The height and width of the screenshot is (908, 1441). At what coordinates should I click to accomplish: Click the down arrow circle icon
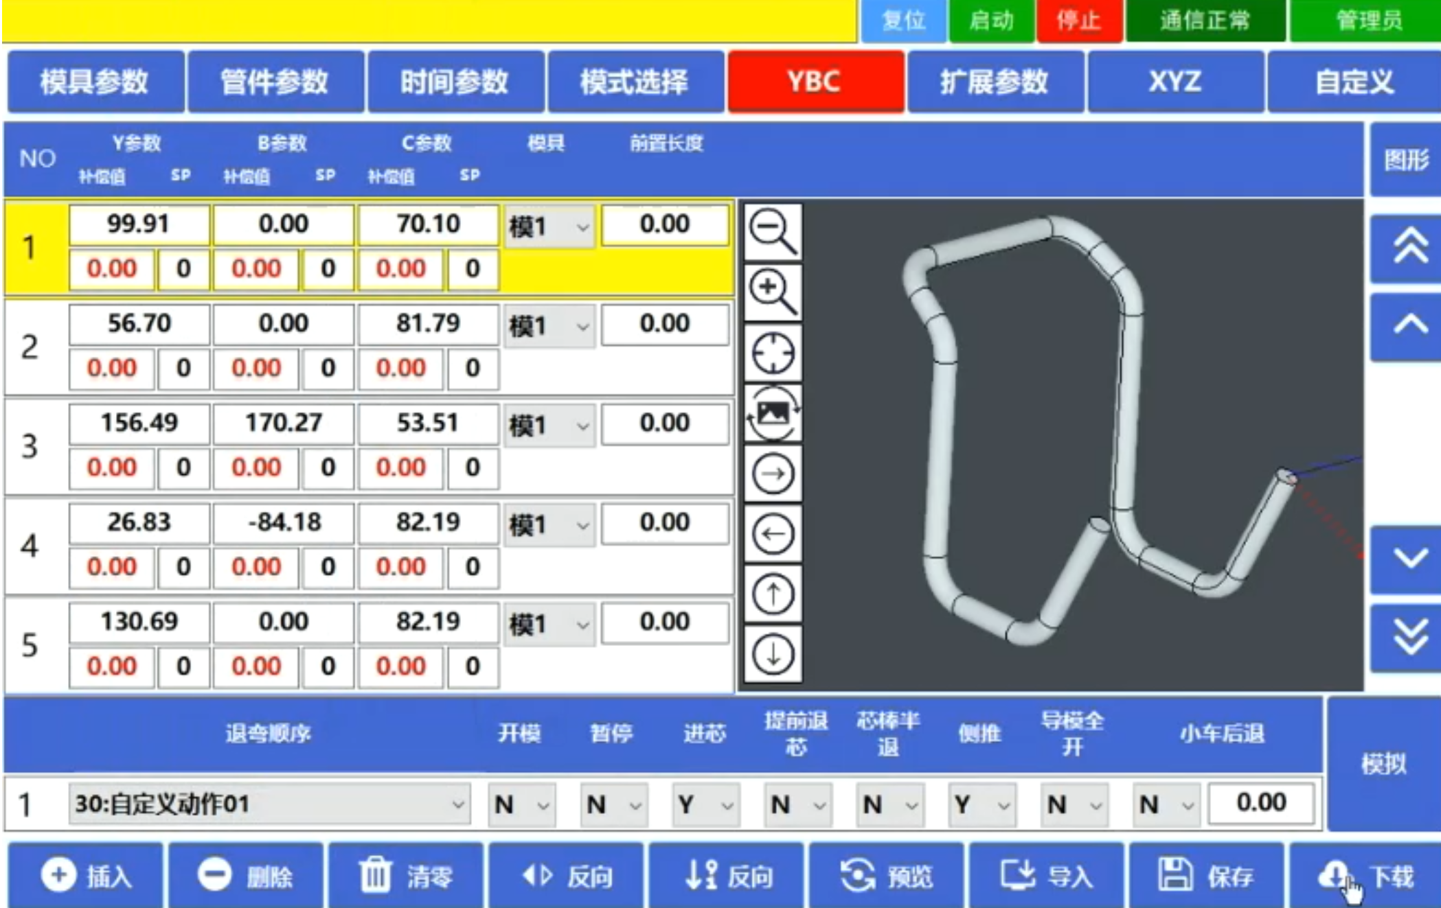tap(773, 654)
